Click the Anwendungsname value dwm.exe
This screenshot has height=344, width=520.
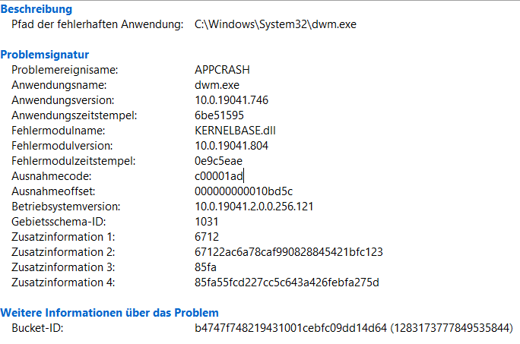pos(217,85)
